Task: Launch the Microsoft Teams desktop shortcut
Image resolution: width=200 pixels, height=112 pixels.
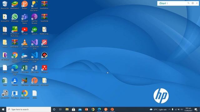Action: point(25,19)
